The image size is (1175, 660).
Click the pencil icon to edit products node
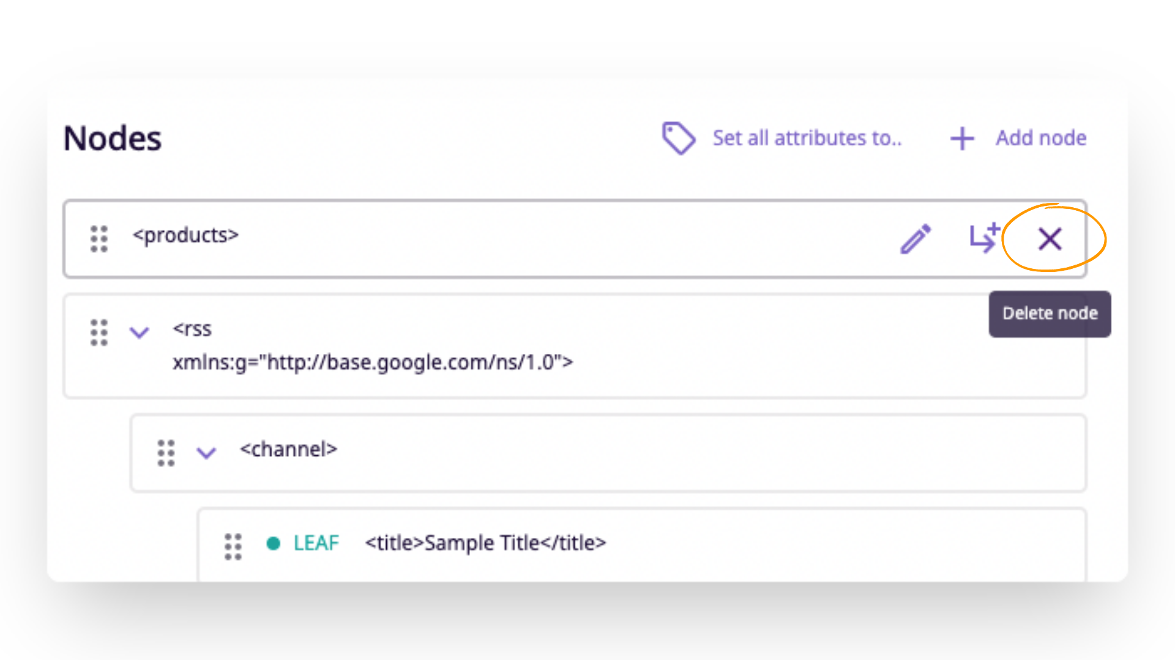pos(915,239)
